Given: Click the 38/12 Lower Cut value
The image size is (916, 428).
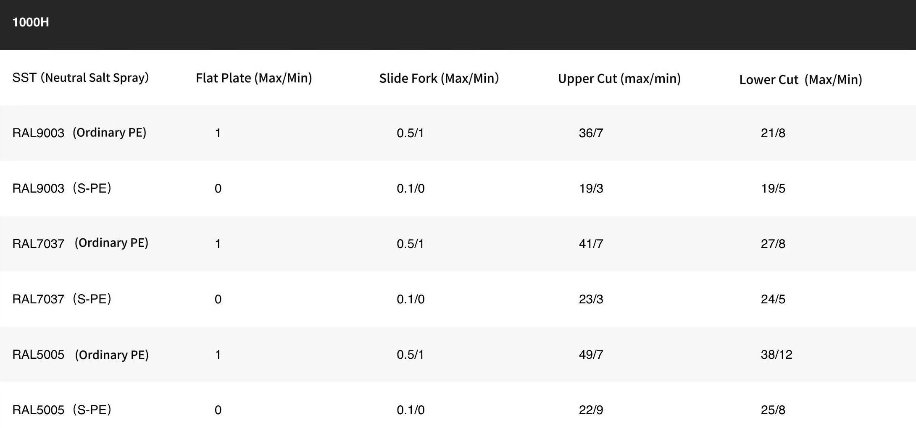Looking at the screenshot, I should pos(776,355).
